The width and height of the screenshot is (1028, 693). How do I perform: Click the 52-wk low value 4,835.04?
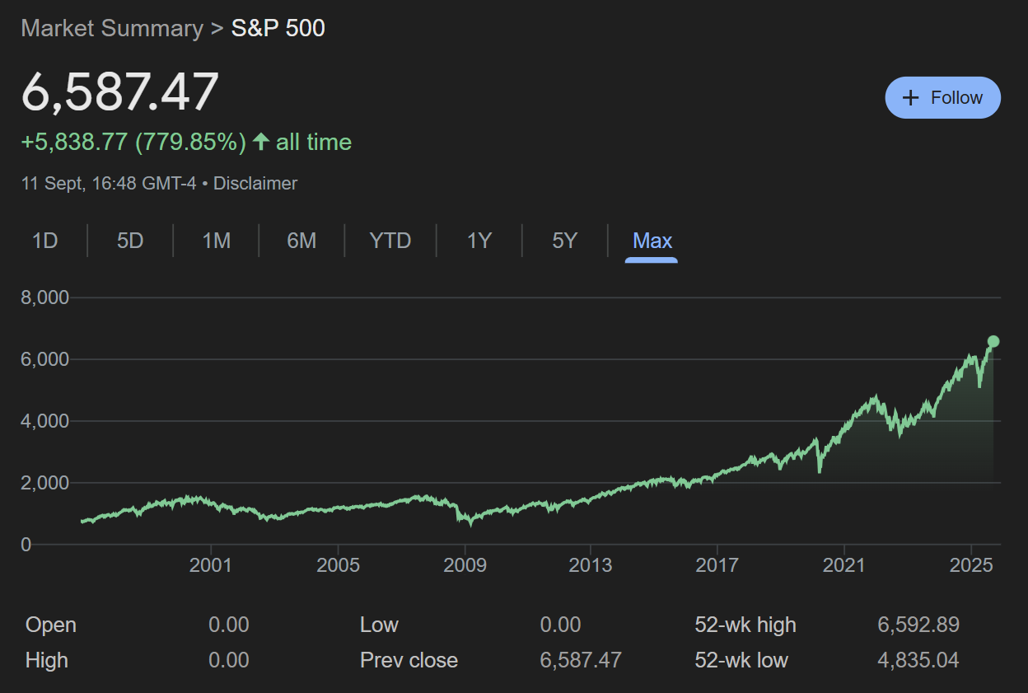pos(918,660)
